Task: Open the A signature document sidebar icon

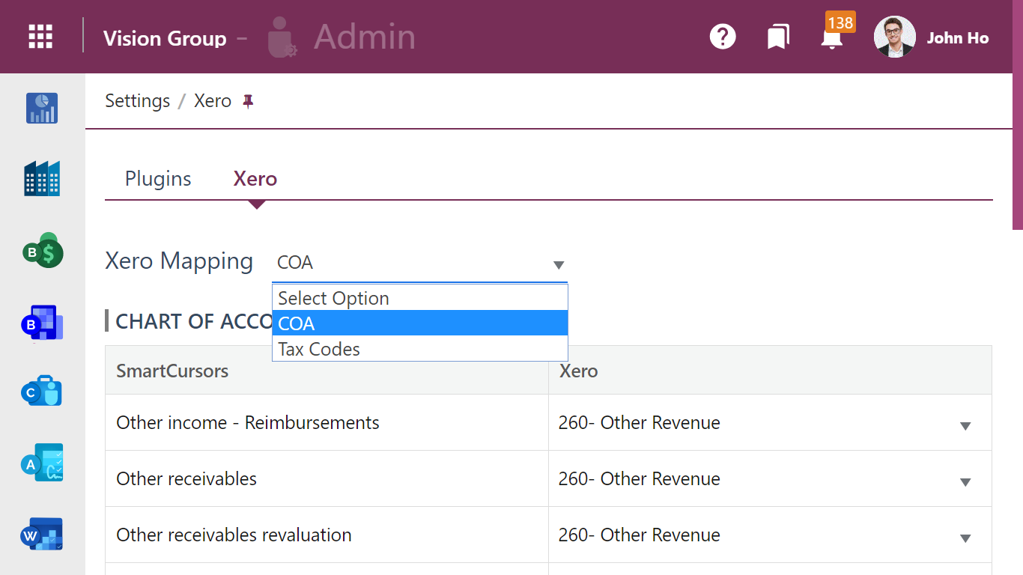Action: click(x=43, y=463)
